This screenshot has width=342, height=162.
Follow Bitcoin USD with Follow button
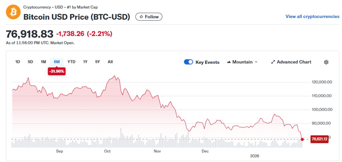(x=149, y=17)
